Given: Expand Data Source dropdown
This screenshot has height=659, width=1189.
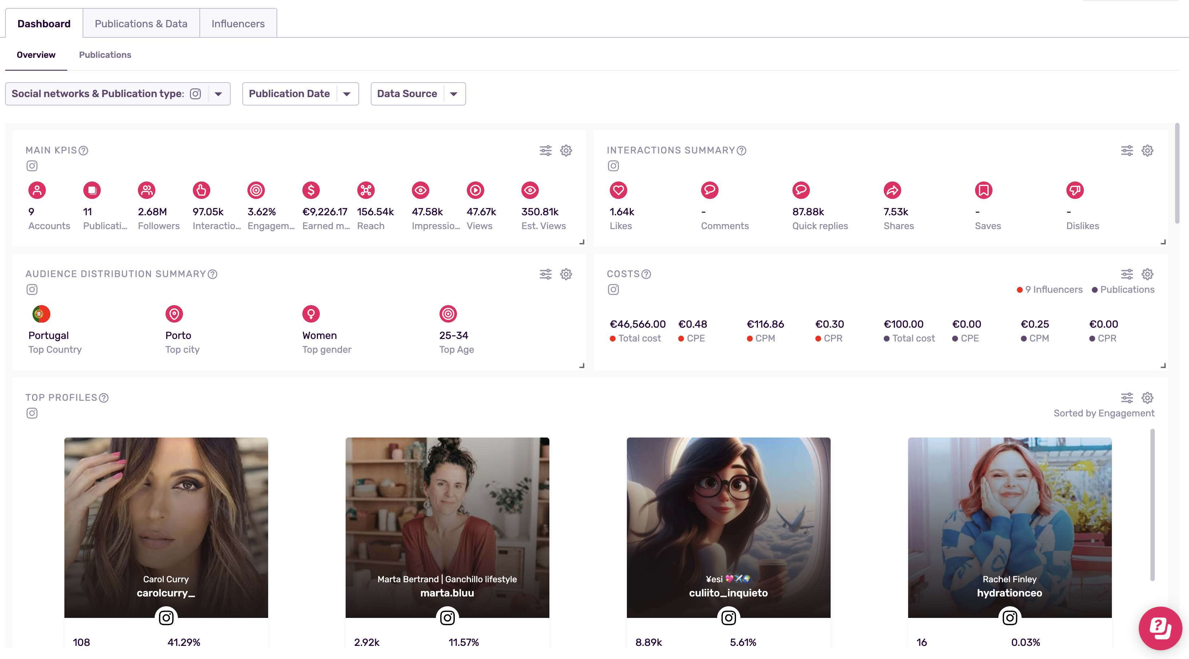Looking at the screenshot, I should click(x=454, y=94).
